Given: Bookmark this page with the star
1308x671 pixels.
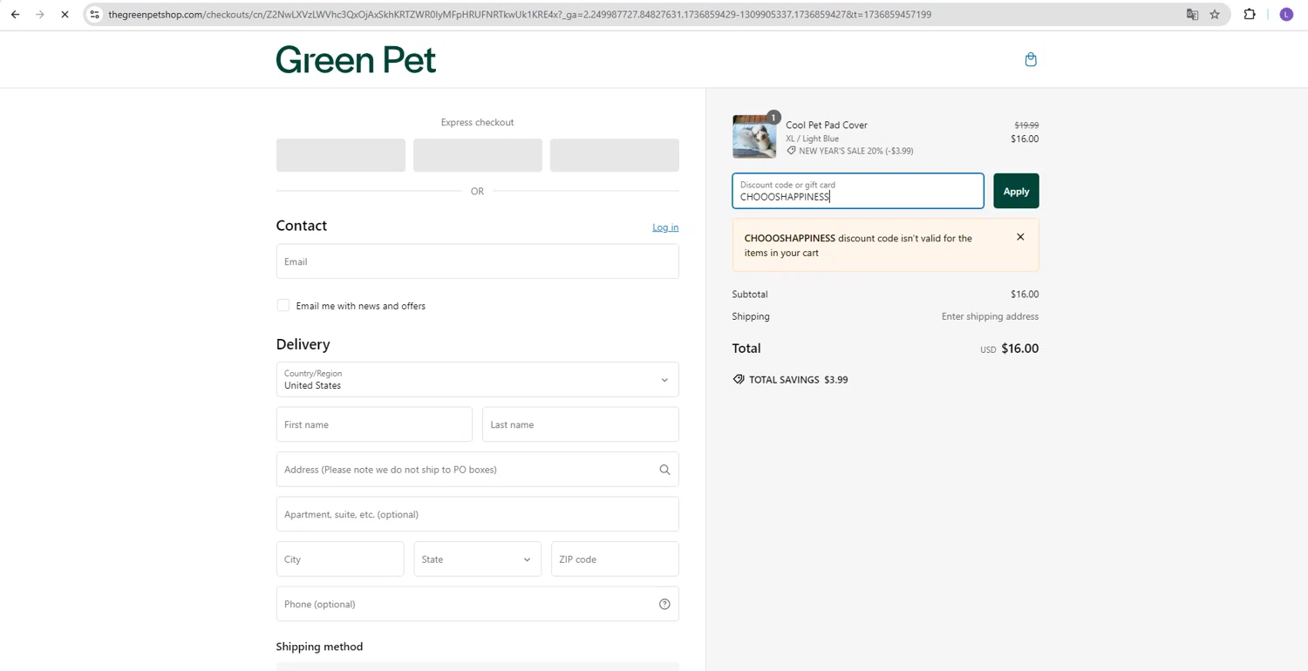Looking at the screenshot, I should click(x=1215, y=14).
